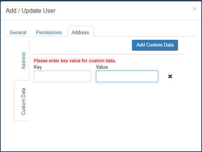Dismiss the dialog using the gray corner X
The image size is (202, 152).
(x=195, y=9)
